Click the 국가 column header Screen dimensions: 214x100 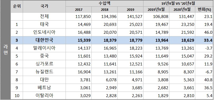pos(44,6)
